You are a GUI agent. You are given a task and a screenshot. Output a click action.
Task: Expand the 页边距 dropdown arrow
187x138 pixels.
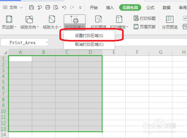(15, 27)
